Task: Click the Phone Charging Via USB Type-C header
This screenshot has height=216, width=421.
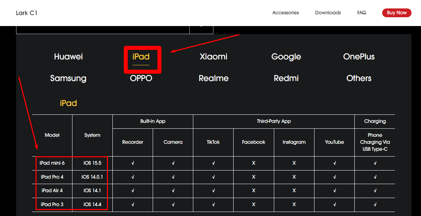Action: click(x=375, y=142)
